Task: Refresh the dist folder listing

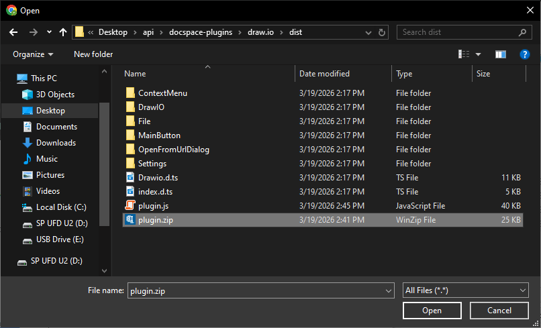Action: (382, 32)
